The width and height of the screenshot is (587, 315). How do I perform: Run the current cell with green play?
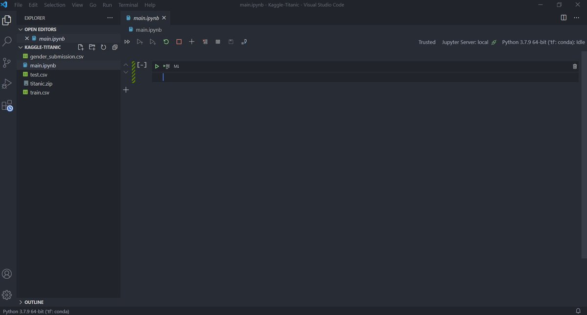click(157, 66)
